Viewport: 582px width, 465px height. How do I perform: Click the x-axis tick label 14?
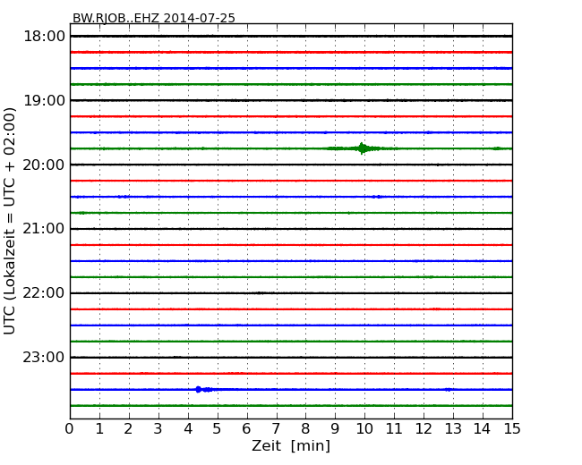click(x=483, y=429)
